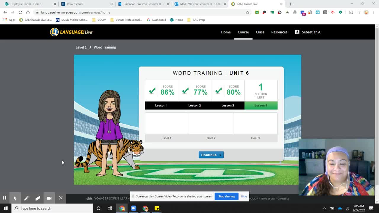The width and height of the screenshot is (379, 213).
Task: Open the Chrome menu with three dots
Action: point(374,12)
